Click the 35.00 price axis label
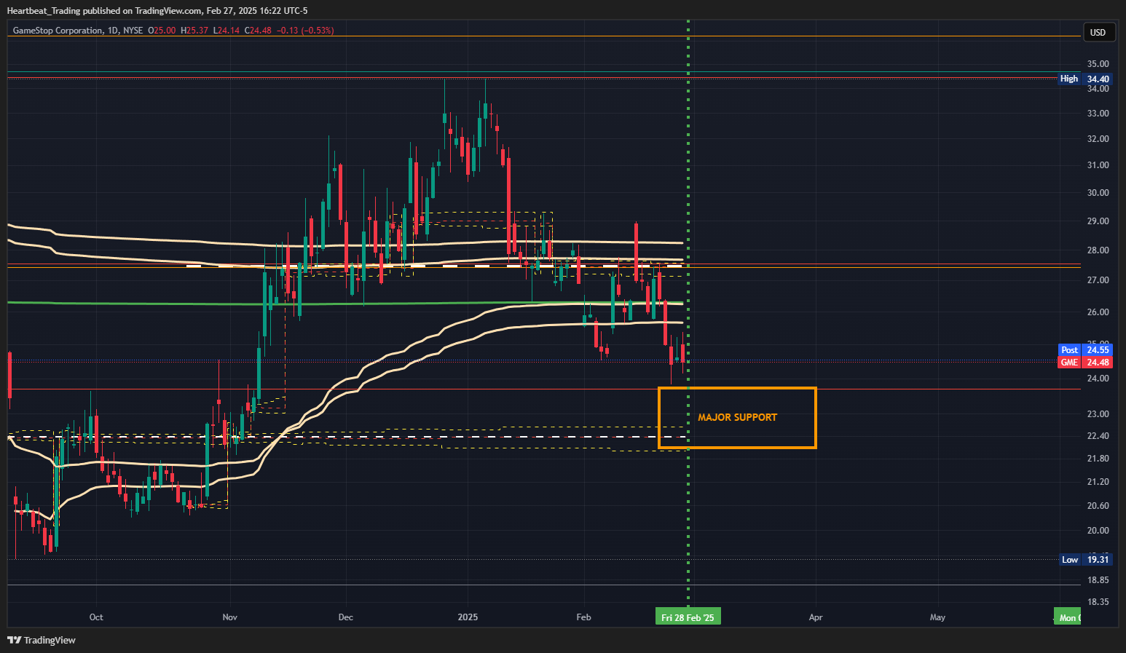 tap(1098, 64)
